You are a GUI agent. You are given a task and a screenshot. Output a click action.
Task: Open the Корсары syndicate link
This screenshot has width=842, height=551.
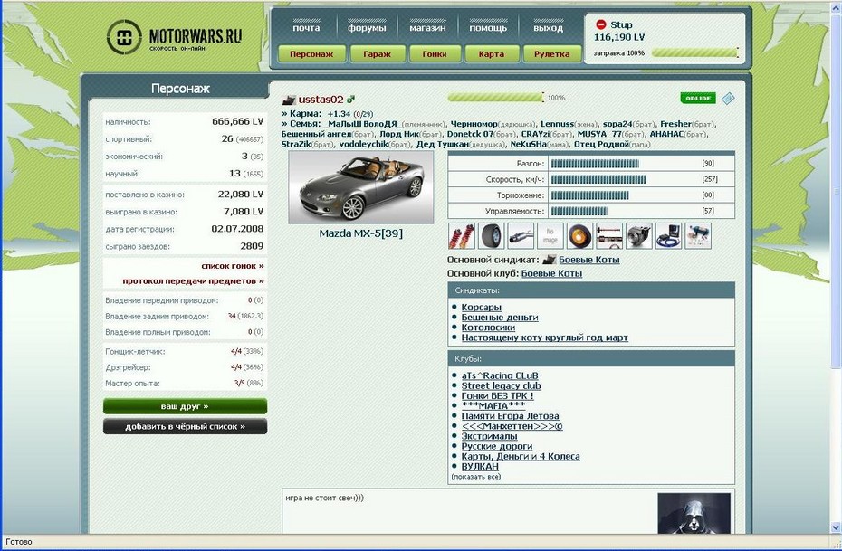481,308
